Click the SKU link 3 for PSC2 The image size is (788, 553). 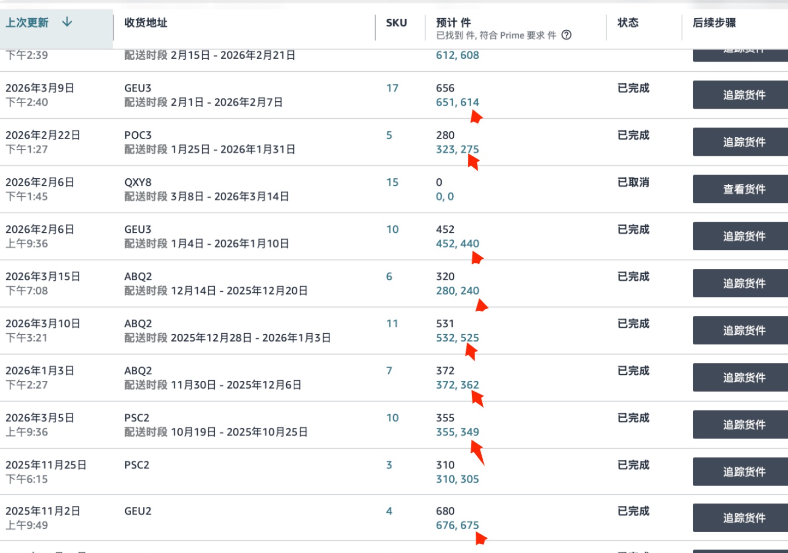tap(389, 465)
